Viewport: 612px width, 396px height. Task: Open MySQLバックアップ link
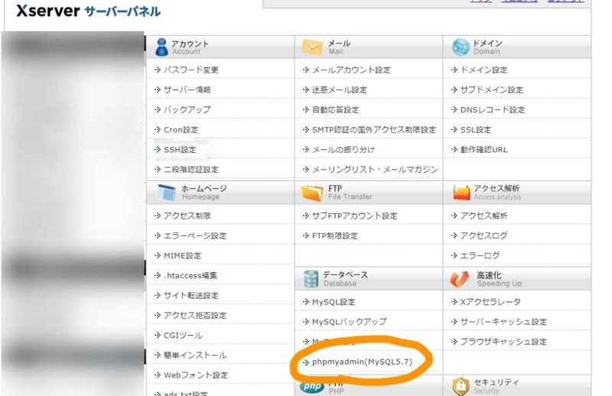(x=350, y=322)
